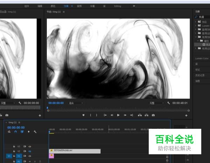
Task: Expand the last folder in effects panel
Action: 195,48
